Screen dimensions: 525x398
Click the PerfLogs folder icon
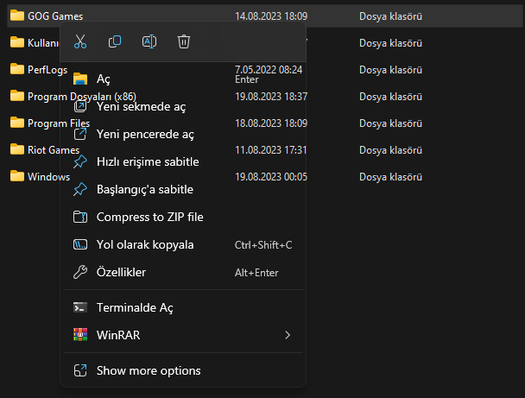16,69
